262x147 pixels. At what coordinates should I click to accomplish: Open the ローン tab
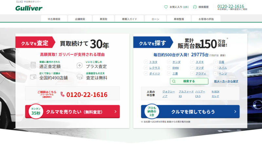click(155, 19)
